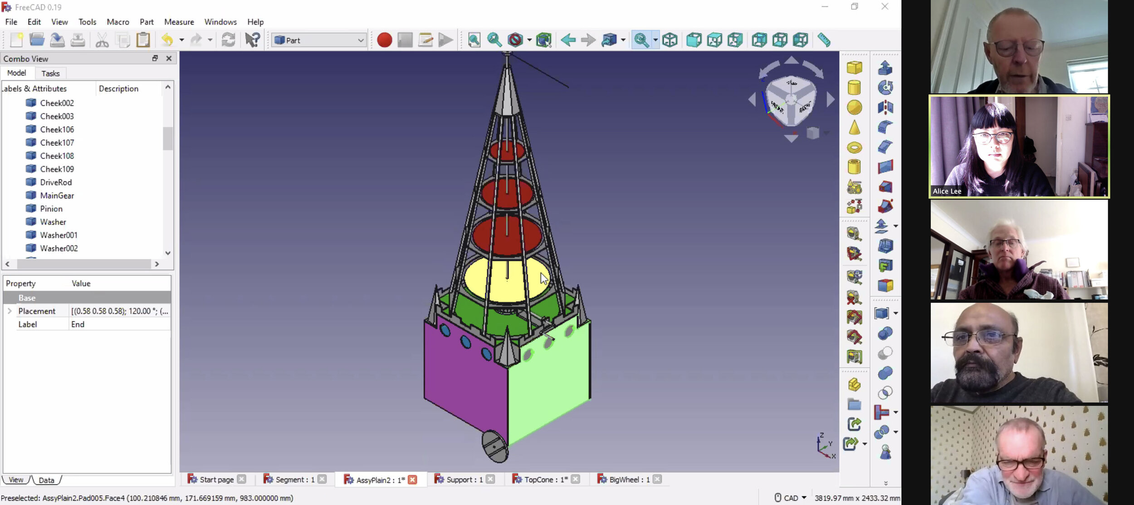Select Alice Lee's video thumbnail
The width and height of the screenshot is (1134, 505).
(x=1019, y=146)
